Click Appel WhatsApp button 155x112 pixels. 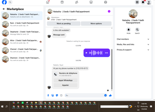[x=65, y=80]
